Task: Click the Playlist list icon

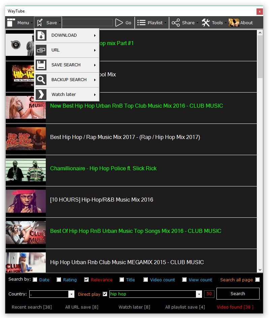Action: coord(141,23)
